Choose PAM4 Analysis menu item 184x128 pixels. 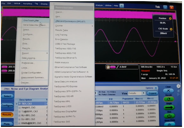pos(62,63)
